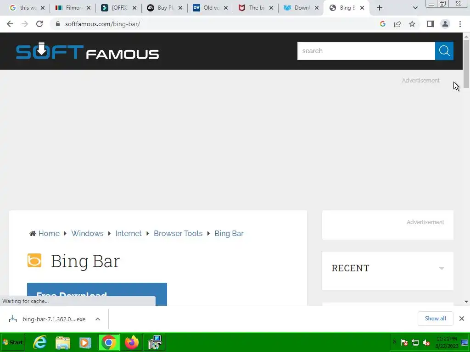Click the Google icon in the address bar
The width and height of the screenshot is (470, 352).
pos(382,24)
